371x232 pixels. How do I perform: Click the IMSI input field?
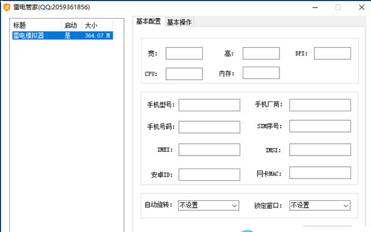pos(320,149)
